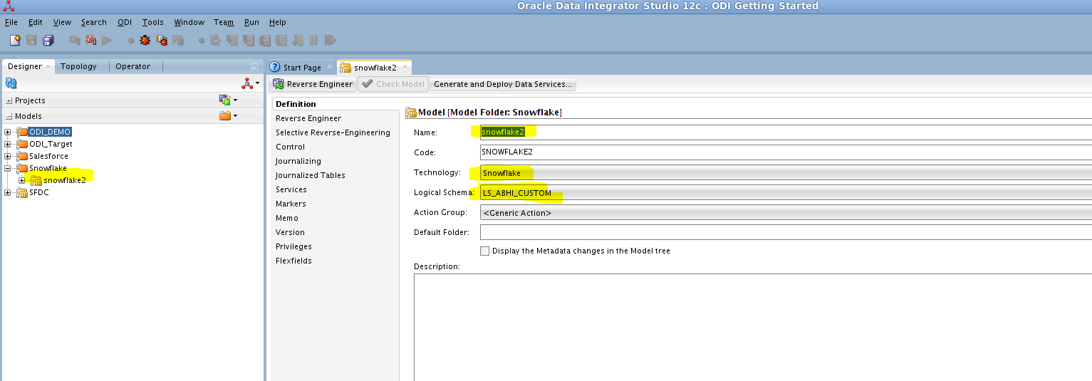This screenshot has width=1092, height=381.
Task: Open the File menu
Action: (11, 22)
